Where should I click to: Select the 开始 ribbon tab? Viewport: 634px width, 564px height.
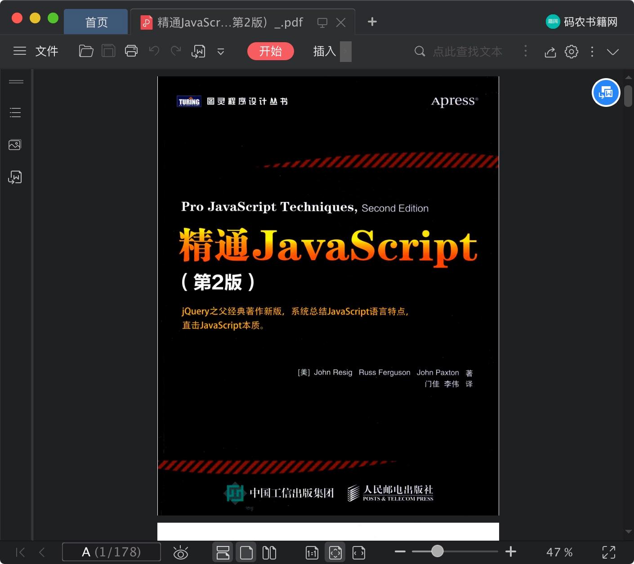coord(271,51)
